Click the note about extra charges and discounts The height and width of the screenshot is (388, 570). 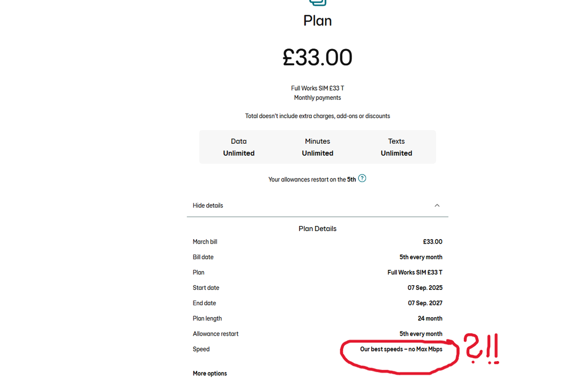click(x=318, y=116)
